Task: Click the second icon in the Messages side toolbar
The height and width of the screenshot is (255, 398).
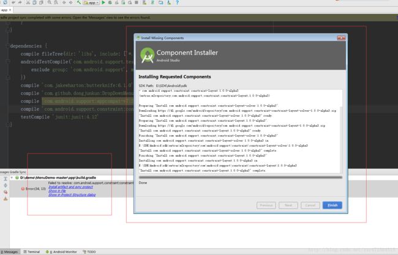Action: tap(5, 185)
